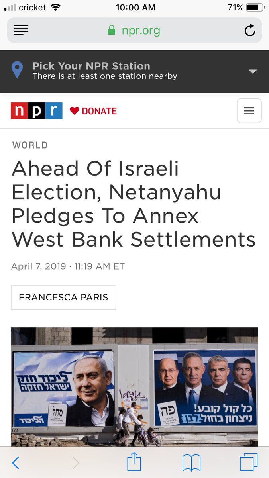Open the WORLD section link
269x478 pixels.
pyautogui.click(x=30, y=145)
